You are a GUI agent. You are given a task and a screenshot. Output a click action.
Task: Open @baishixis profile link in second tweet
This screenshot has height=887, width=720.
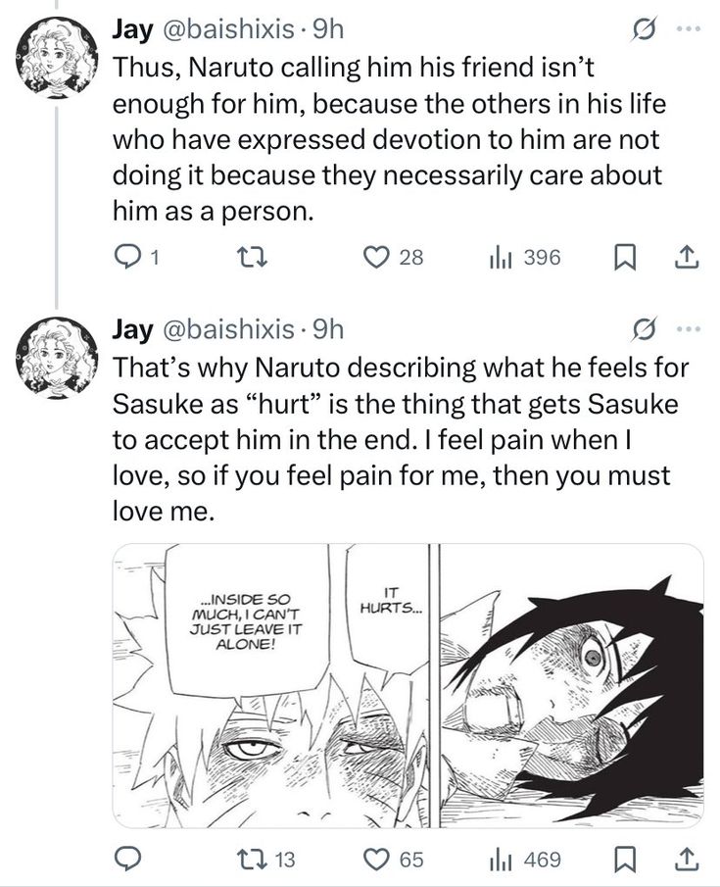click(223, 329)
